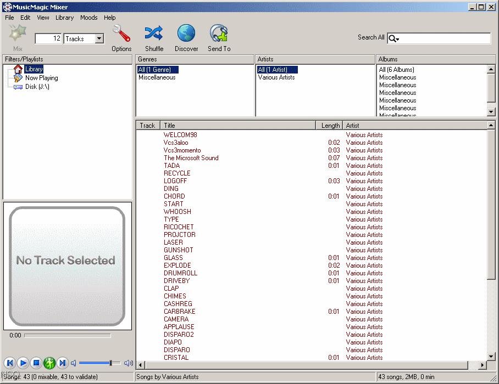The width and height of the screenshot is (499, 384).
Task: Click the loud volume speaker icon
Action: [x=129, y=363]
